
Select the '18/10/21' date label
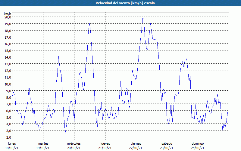point(12,148)
